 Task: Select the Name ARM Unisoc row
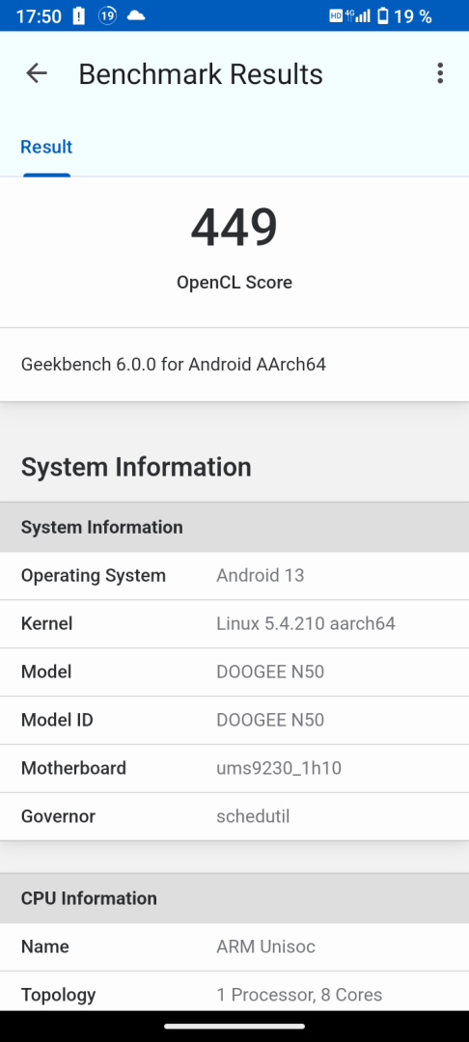[x=234, y=946]
